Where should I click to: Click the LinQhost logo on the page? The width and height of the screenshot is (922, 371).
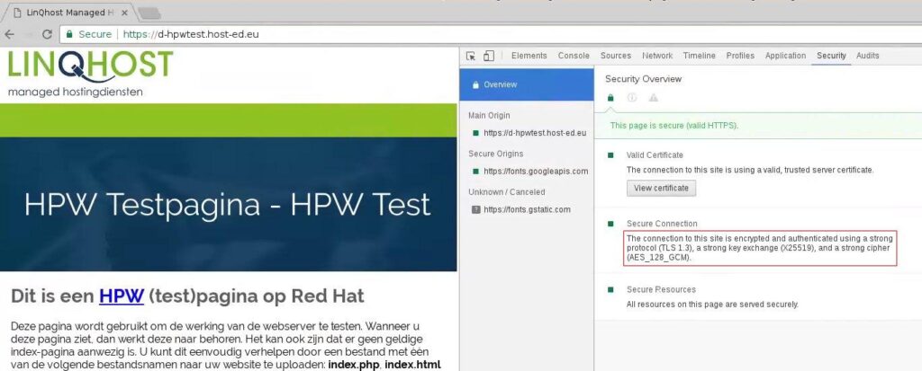click(90, 66)
